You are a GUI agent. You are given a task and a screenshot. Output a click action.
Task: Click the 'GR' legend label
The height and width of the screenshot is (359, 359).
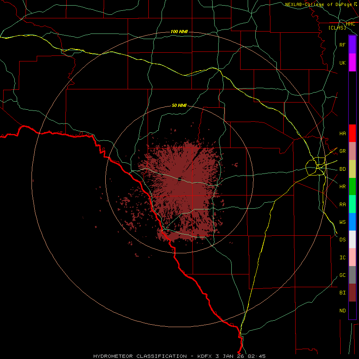click(x=343, y=151)
